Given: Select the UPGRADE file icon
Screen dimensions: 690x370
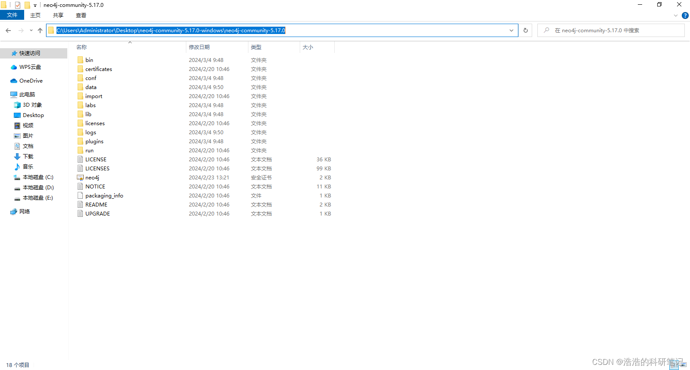Looking at the screenshot, I should tap(80, 213).
